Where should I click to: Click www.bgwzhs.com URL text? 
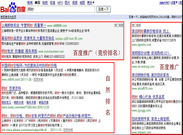pos(141,45)
